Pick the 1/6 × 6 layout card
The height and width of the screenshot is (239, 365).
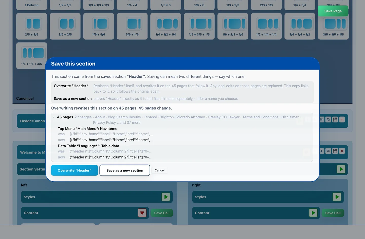pyautogui.click(x=199, y=5)
